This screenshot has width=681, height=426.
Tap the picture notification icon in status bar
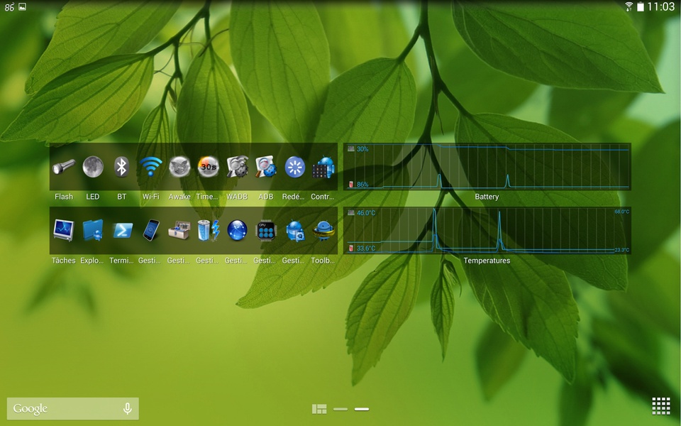click(x=22, y=6)
